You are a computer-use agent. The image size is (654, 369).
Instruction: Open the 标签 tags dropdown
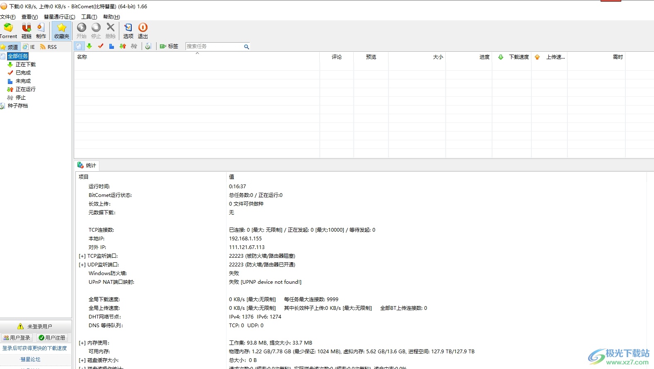coord(169,46)
